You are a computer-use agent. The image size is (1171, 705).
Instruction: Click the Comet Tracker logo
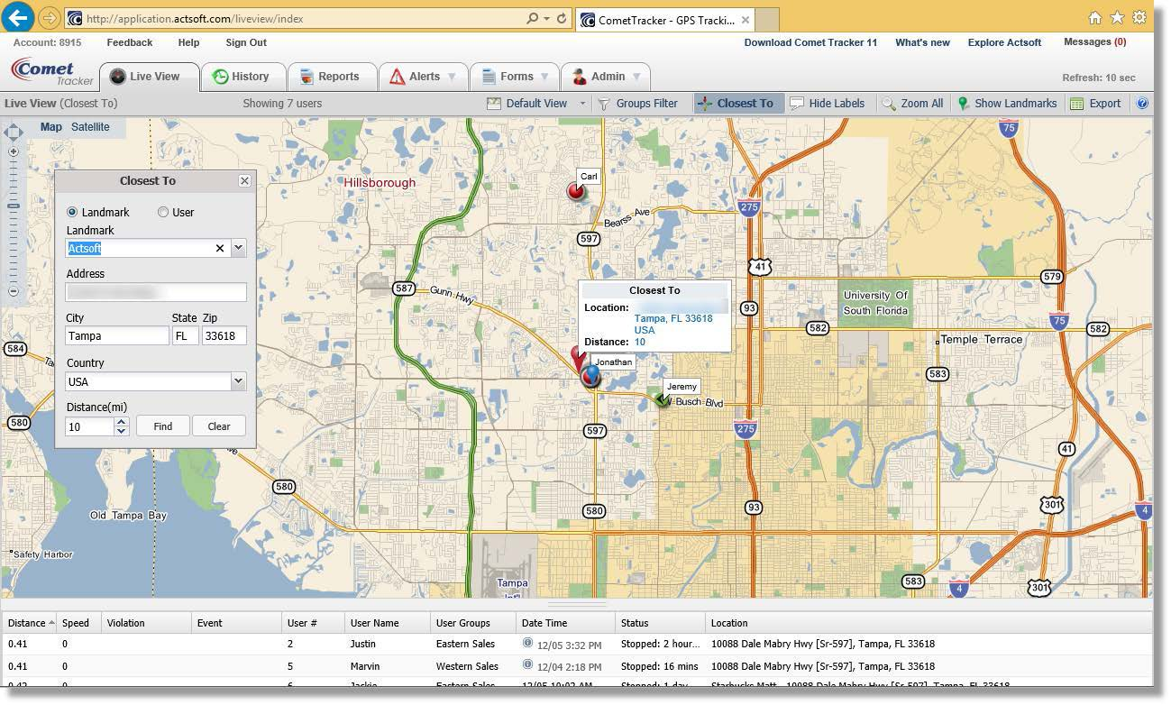pyautogui.click(x=50, y=71)
